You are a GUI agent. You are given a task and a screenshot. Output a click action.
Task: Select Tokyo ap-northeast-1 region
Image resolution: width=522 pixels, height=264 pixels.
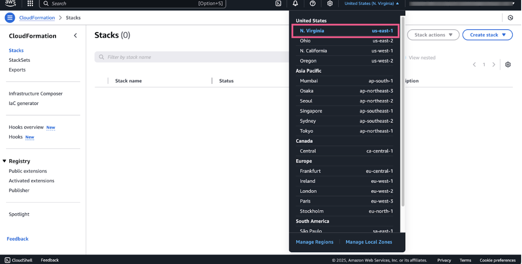(x=346, y=131)
